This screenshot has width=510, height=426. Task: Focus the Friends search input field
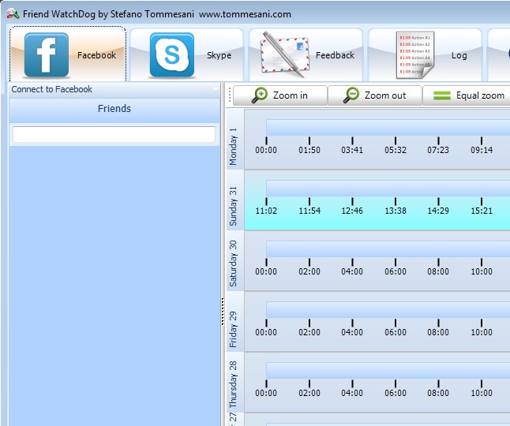[x=114, y=134]
